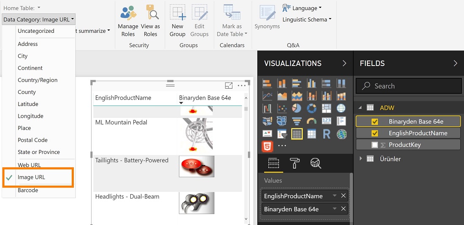The image size is (464, 225).
Task: Collapse the Visualizations pane chevron
Action: click(x=344, y=64)
